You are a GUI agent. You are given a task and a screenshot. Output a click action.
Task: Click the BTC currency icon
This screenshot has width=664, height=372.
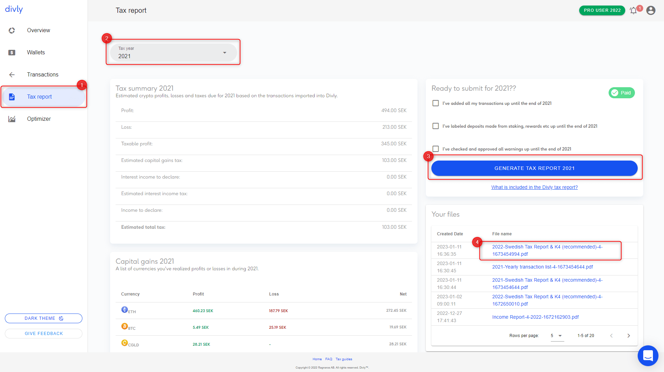[x=125, y=326]
